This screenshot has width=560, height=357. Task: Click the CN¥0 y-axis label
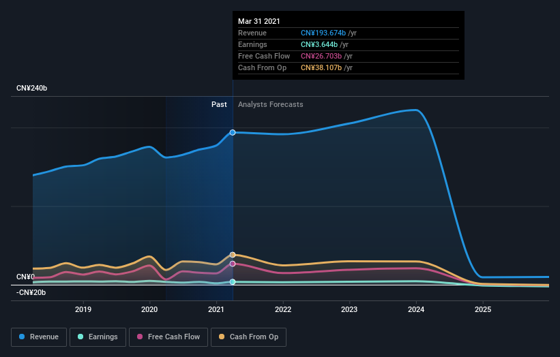pos(26,277)
